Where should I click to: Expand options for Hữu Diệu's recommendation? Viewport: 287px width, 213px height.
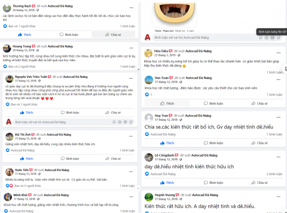click(278, 53)
